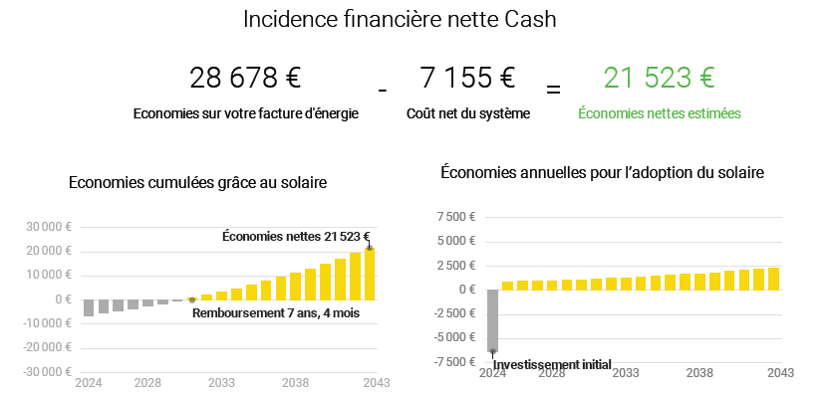Click 'Economies cumulées grâce au solaire' chart title

[197, 183]
